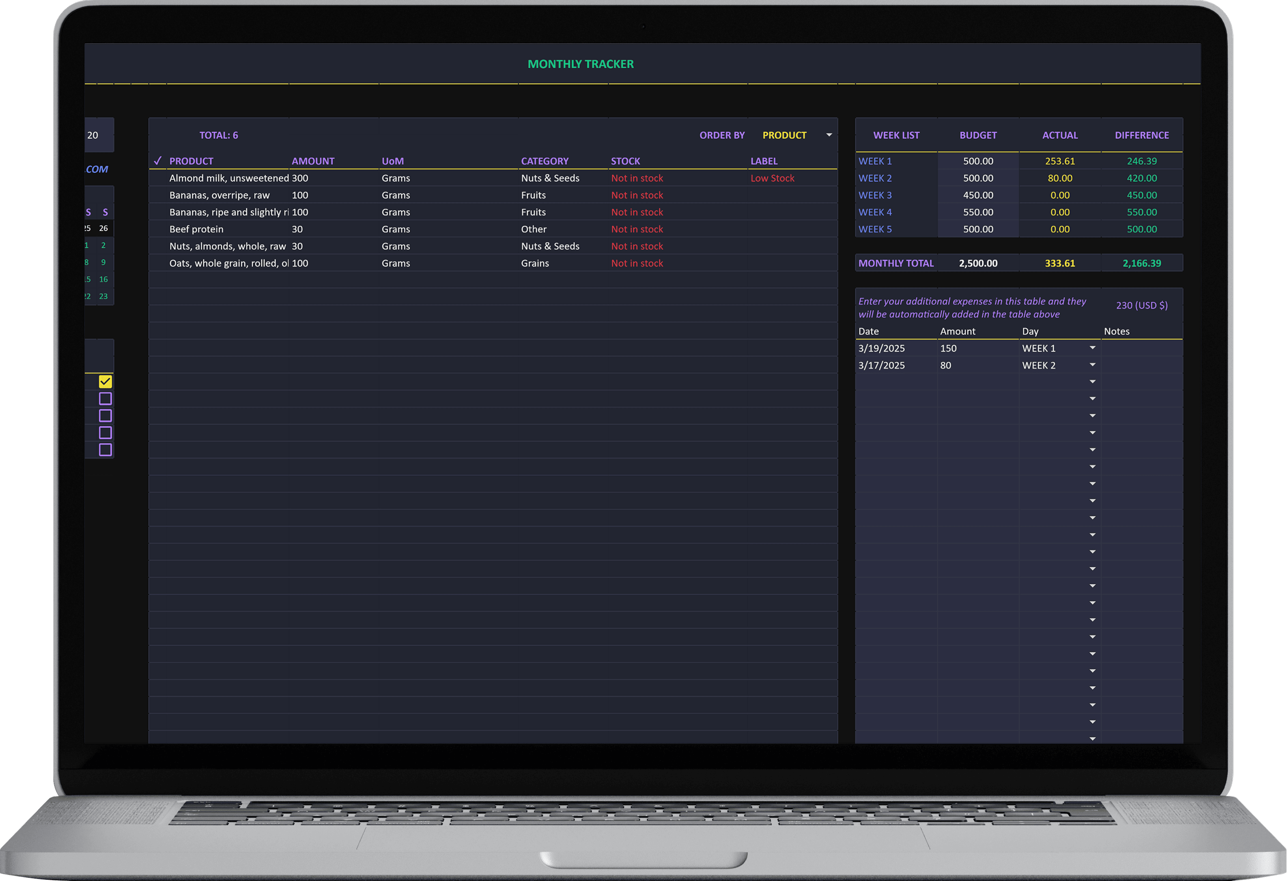Viewport: 1287px width, 881px height.
Task: Click the Amount cell containing 150
Action: pyautogui.click(x=948, y=348)
